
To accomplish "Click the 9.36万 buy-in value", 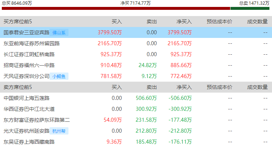I will [114, 142].
